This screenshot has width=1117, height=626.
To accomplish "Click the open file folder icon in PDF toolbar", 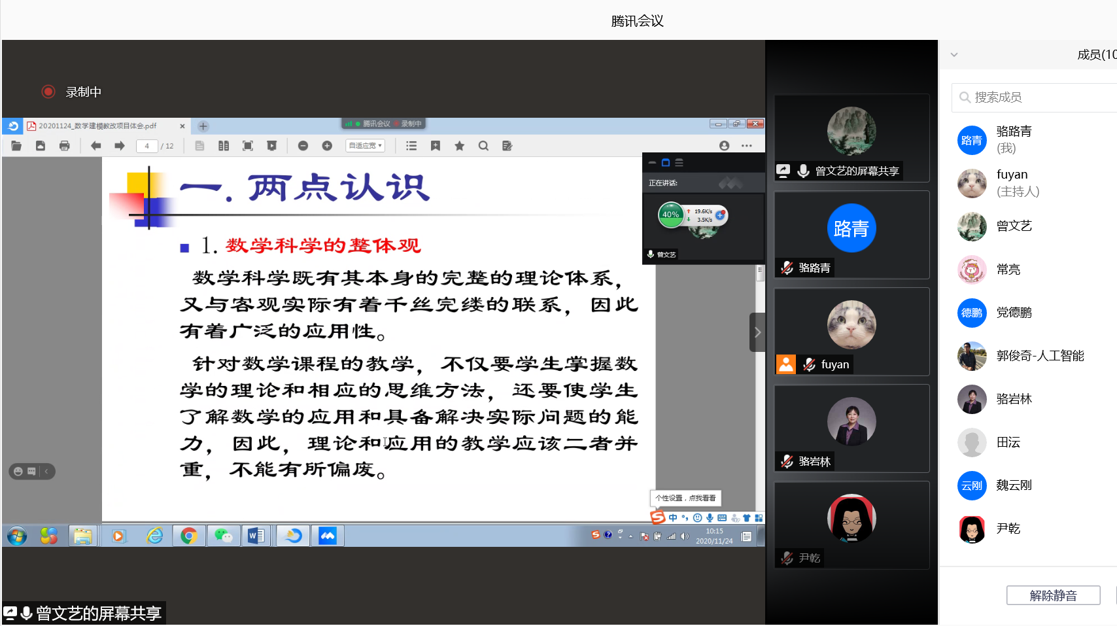I will point(16,146).
